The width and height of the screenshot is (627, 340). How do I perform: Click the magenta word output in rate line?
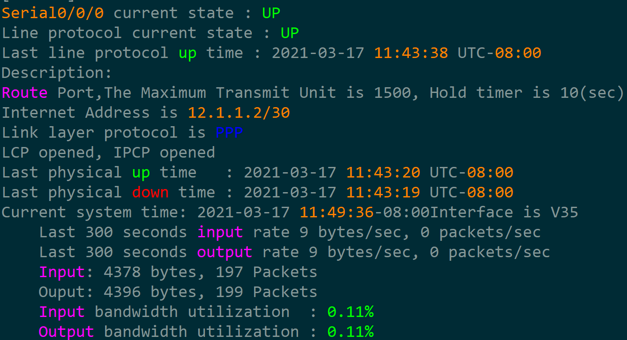tap(225, 252)
